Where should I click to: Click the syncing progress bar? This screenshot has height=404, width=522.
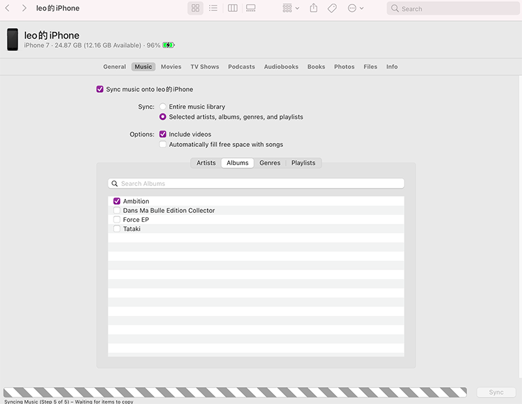pyautogui.click(x=235, y=392)
